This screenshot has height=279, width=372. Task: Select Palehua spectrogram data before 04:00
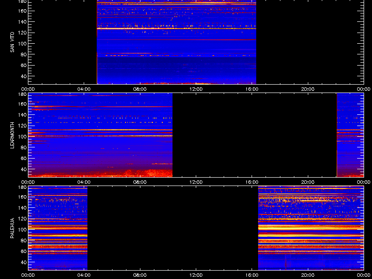tap(58, 228)
